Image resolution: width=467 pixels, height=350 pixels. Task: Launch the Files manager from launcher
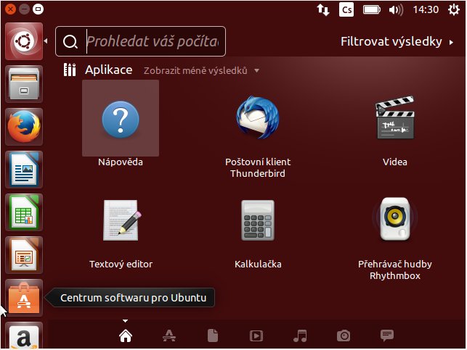24,84
